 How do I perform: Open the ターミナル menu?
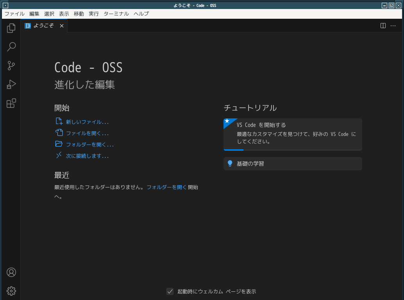pos(116,14)
